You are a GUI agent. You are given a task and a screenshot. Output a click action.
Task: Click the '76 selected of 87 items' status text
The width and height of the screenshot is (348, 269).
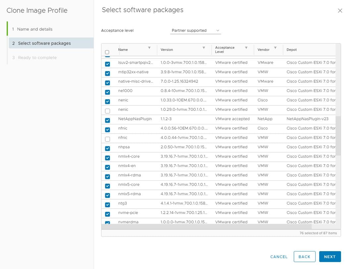[318, 233]
